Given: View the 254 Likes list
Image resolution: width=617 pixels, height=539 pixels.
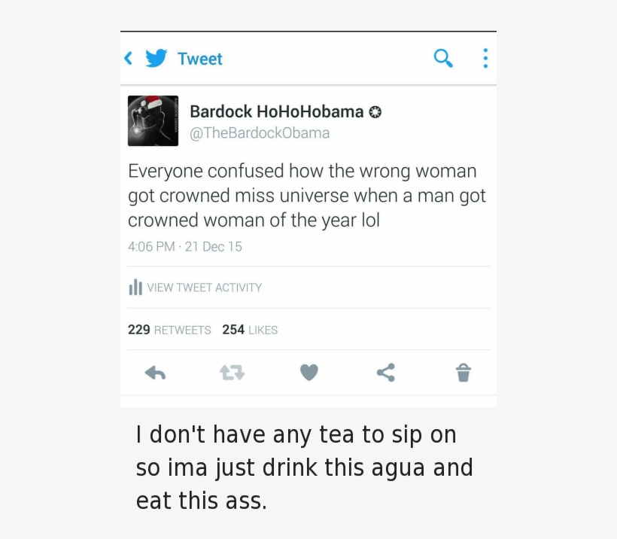Looking at the screenshot, I should pyautogui.click(x=250, y=330).
